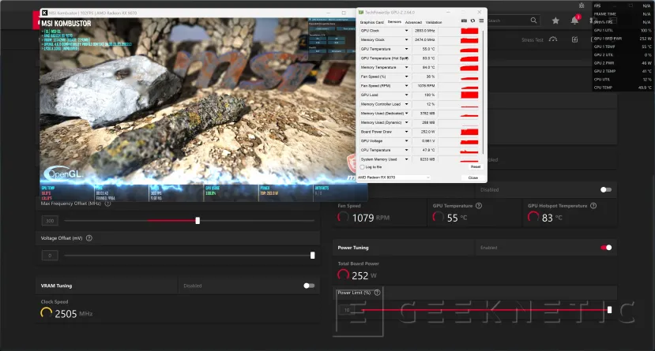
Task: Adjust the Power Limit slider handle
Action: (609, 310)
